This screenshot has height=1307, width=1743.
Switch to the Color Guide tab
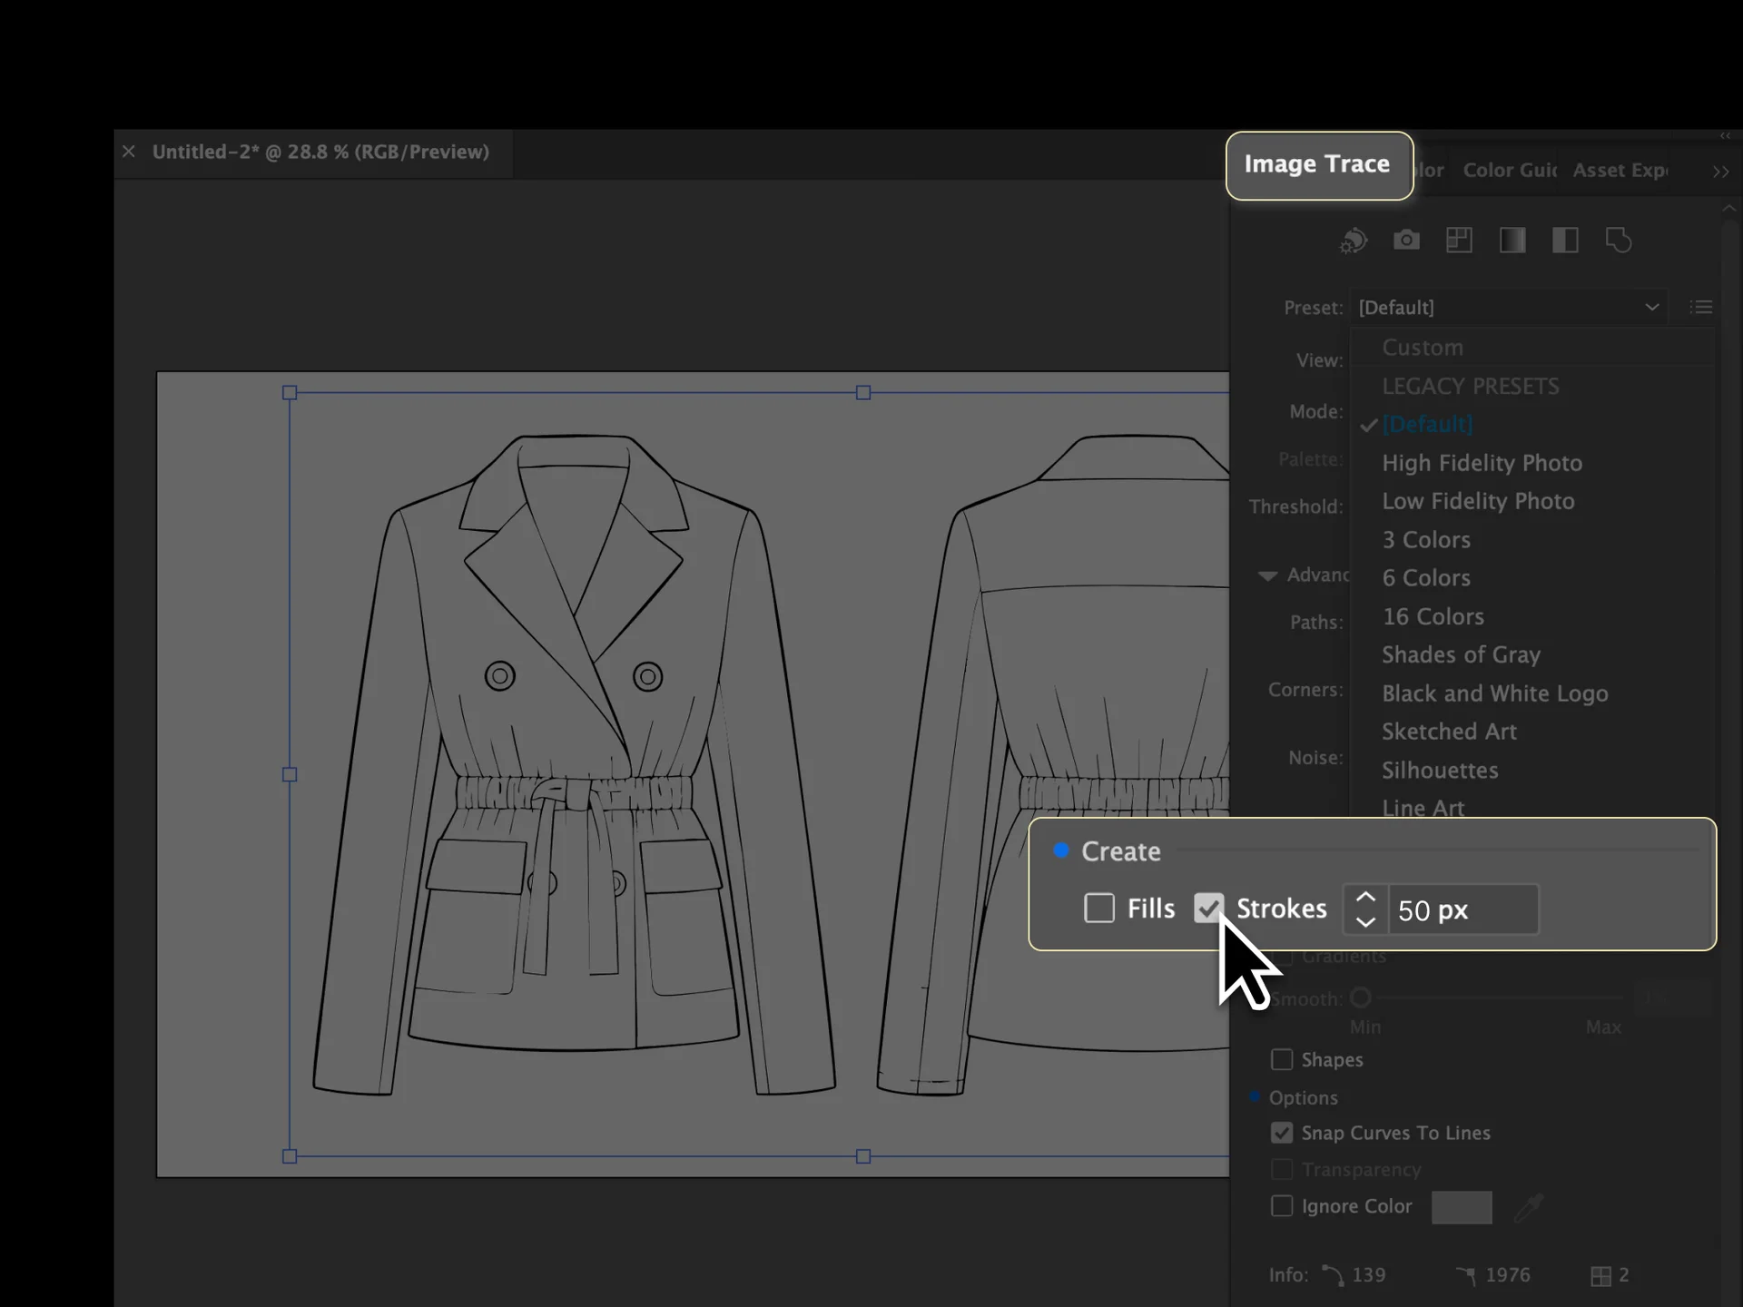click(1509, 171)
